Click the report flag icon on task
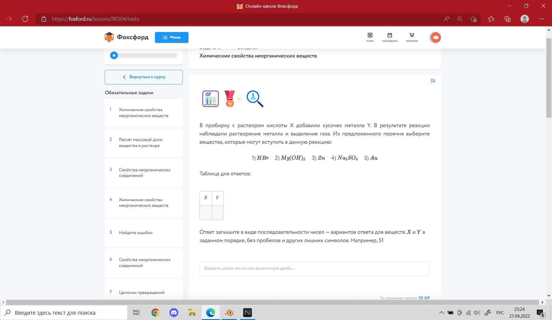 tap(433, 81)
